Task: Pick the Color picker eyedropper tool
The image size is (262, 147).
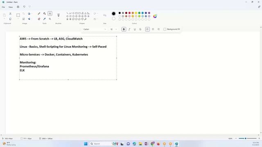Action: click(45, 19)
